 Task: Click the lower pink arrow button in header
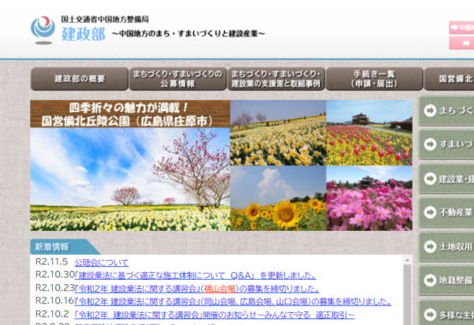(462, 43)
